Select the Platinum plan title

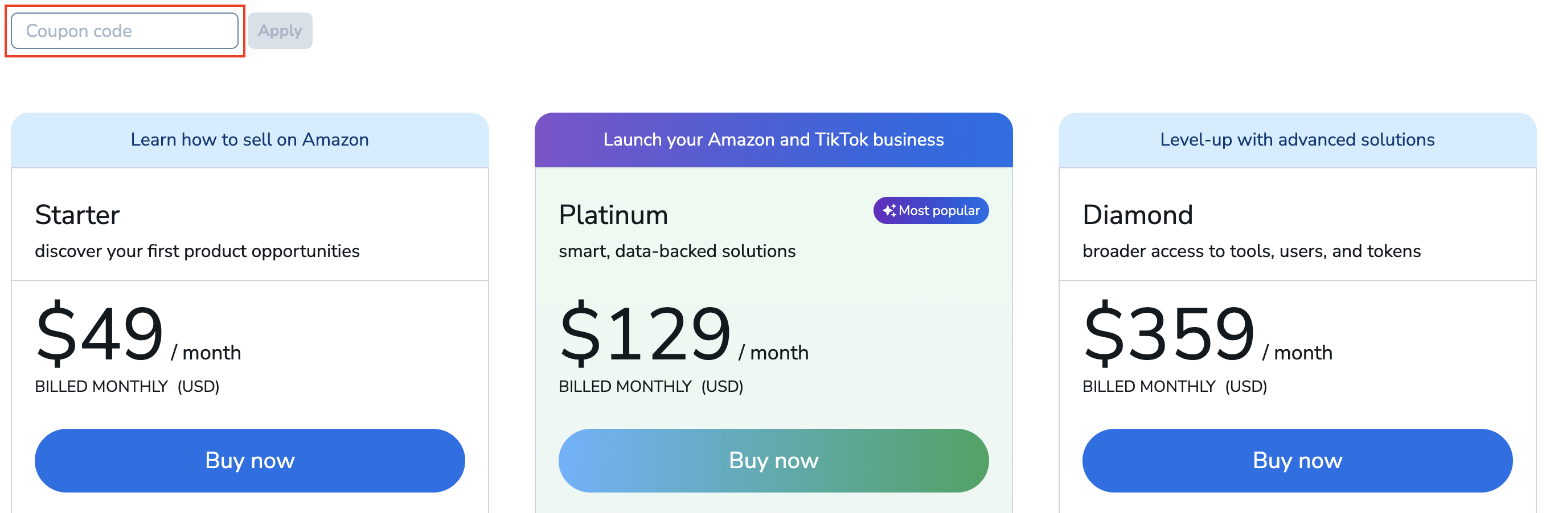[x=613, y=215]
